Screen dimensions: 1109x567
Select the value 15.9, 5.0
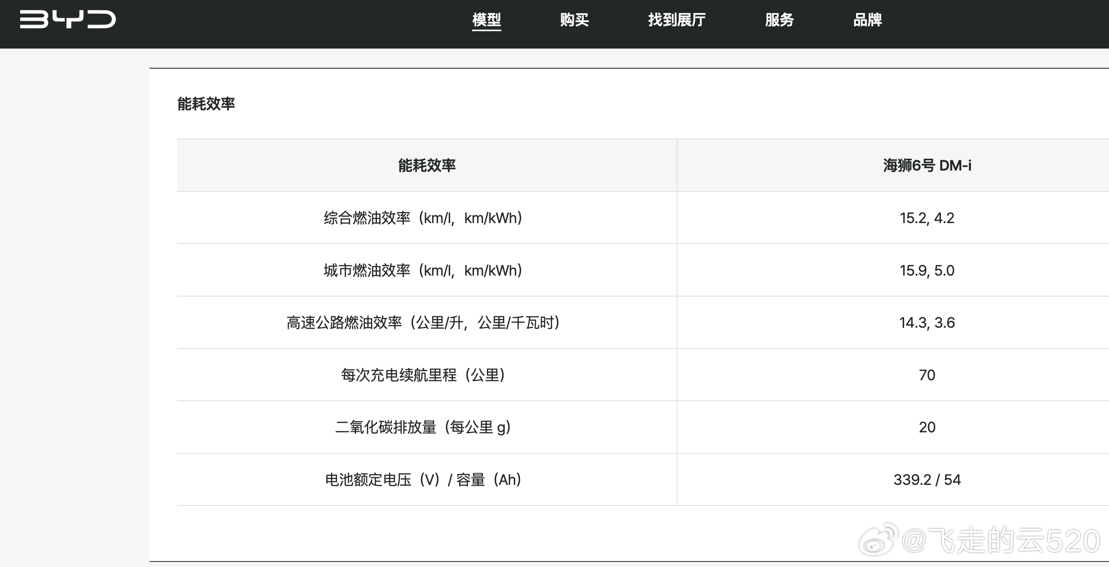click(x=927, y=270)
